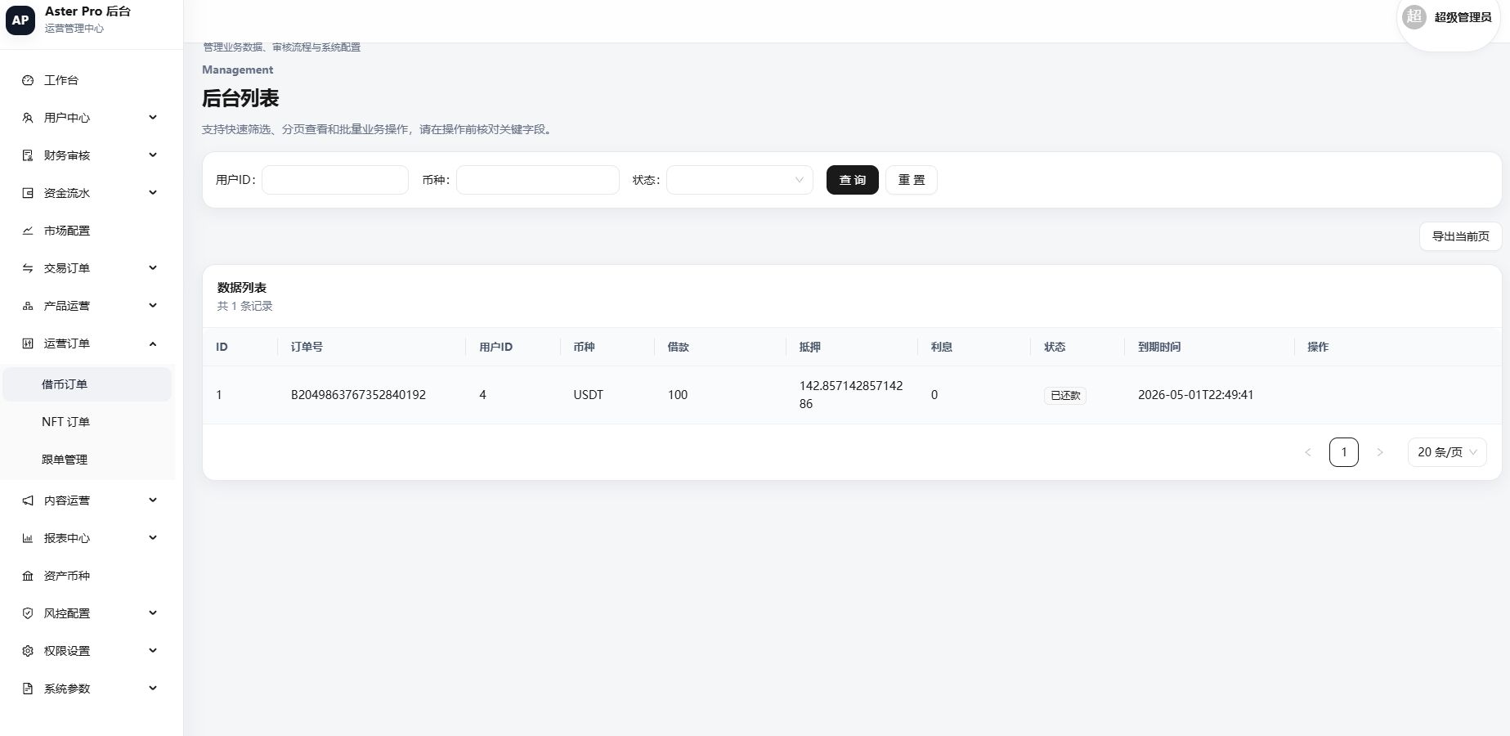This screenshot has width=1510, height=736.
Task: Click the AP logo icon
Action: click(20, 20)
